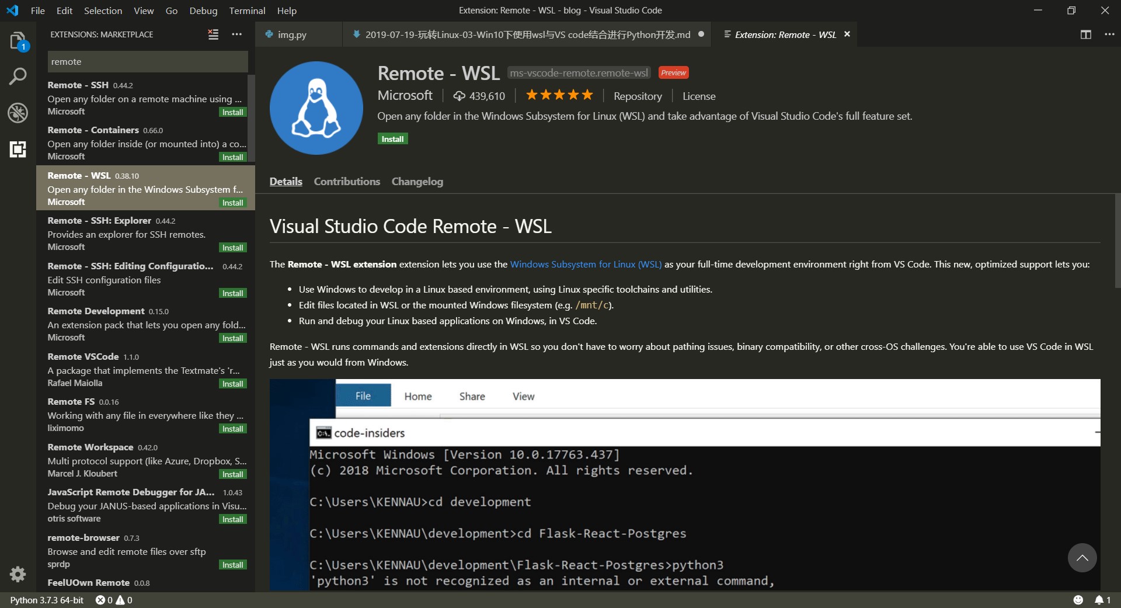Click the five-star rating

[x=559, y=95]
